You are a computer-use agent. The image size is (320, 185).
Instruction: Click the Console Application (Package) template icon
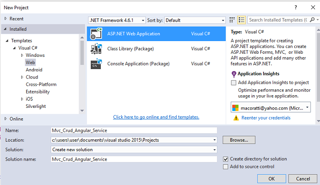click(96, 64)
